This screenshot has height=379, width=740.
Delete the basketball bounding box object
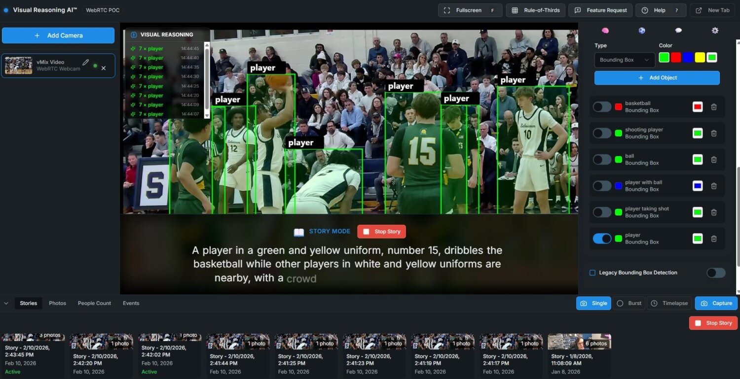coord(713,107)
